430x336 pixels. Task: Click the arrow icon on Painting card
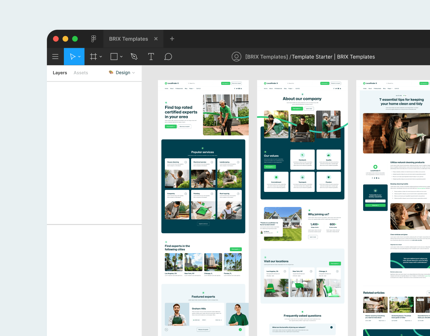[212, 194]
